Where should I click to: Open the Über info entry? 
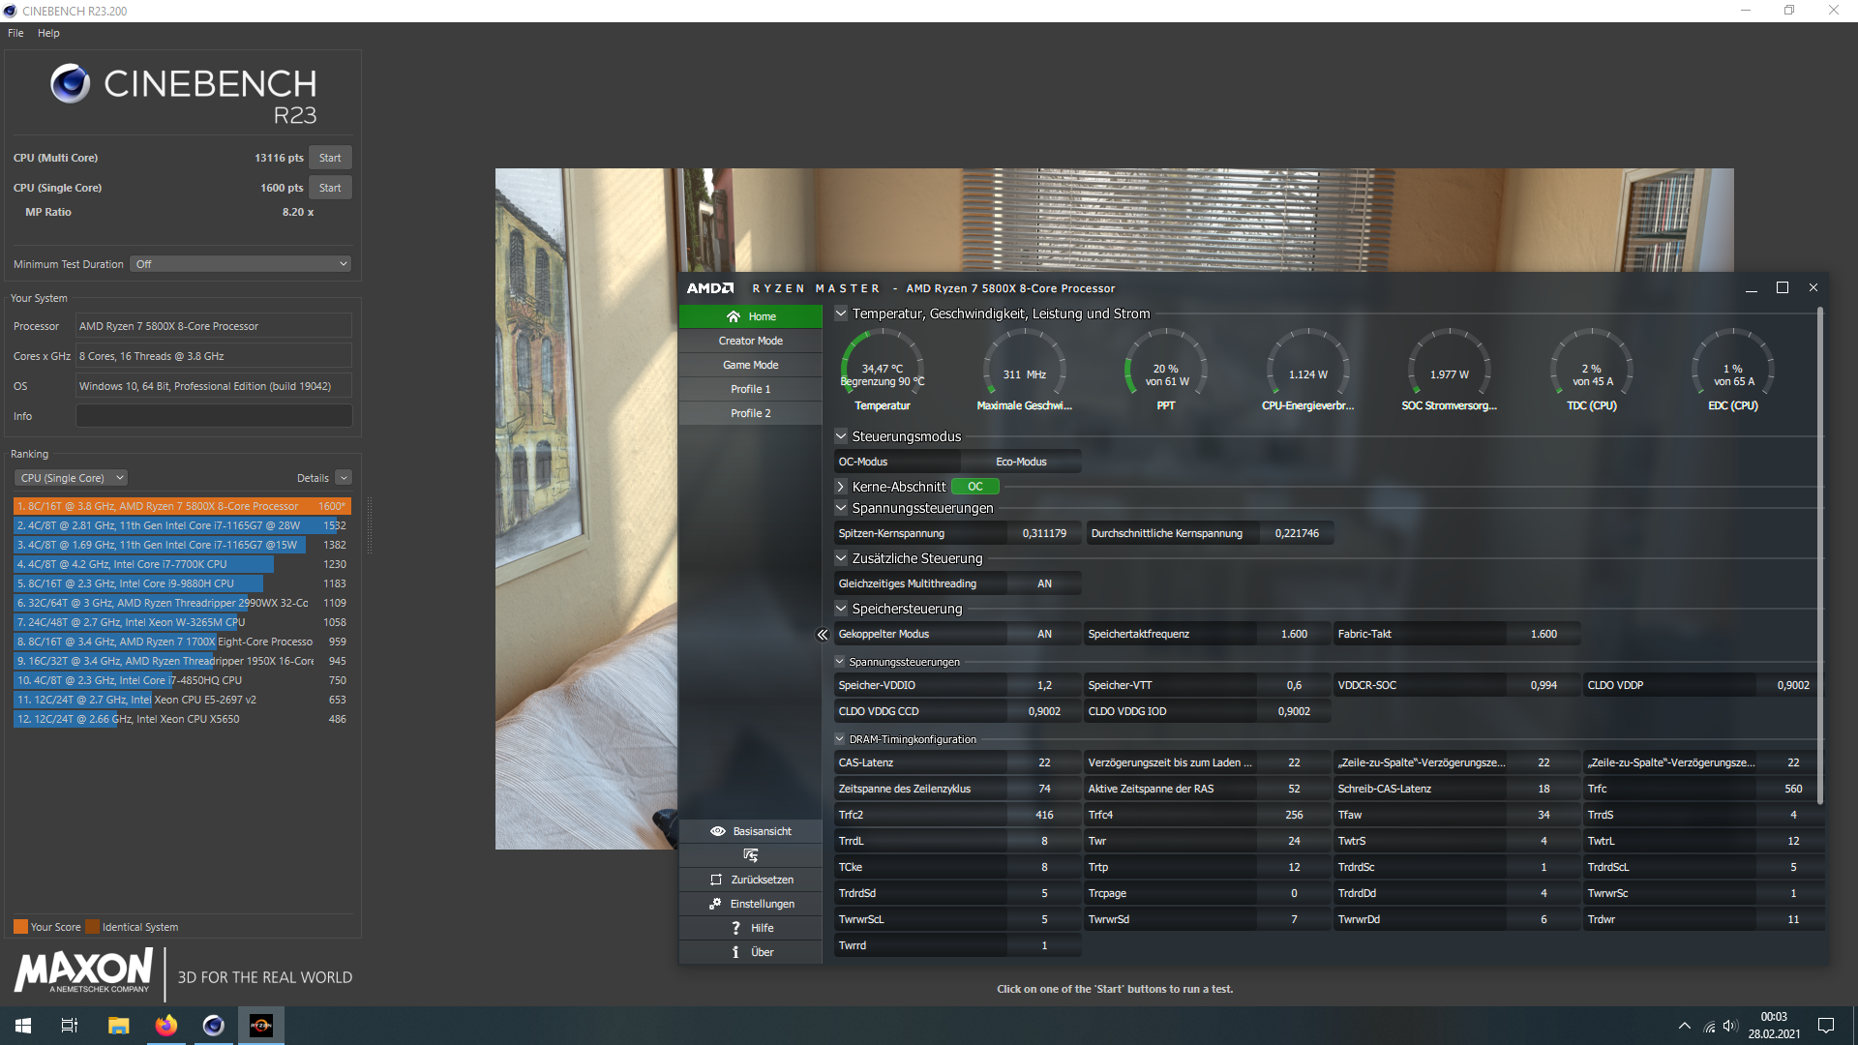click(735, 952)
